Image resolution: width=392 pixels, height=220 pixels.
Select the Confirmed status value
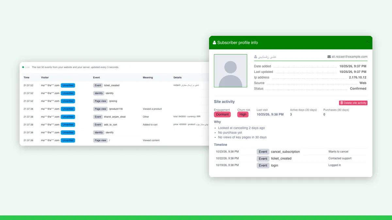(x=358, y=89)
